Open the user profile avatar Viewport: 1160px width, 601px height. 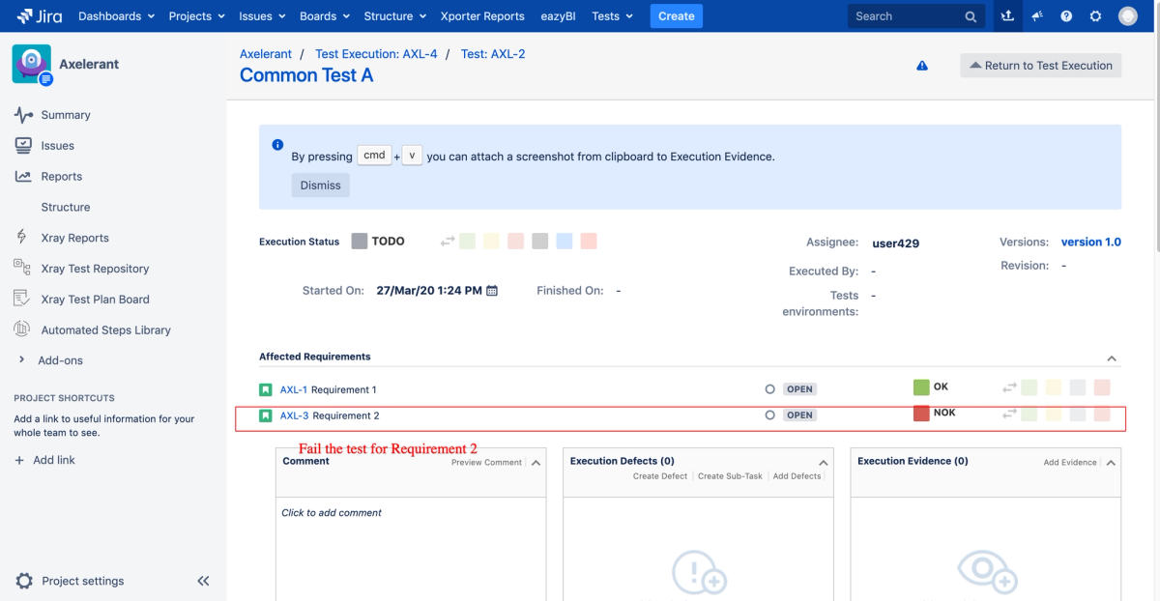point(1128,16)
